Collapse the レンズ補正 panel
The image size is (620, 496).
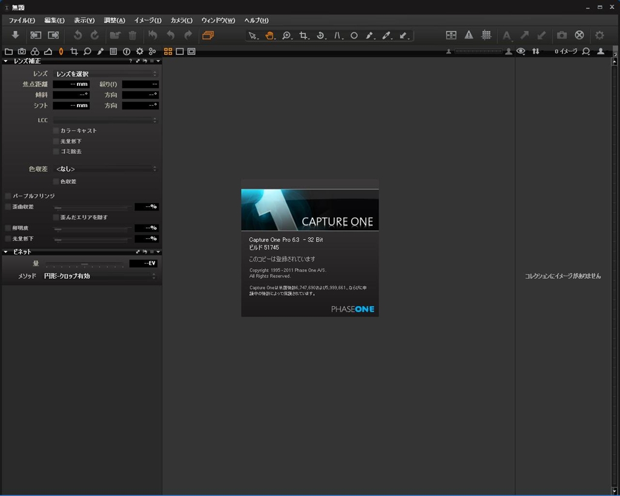tap(6, 61)
